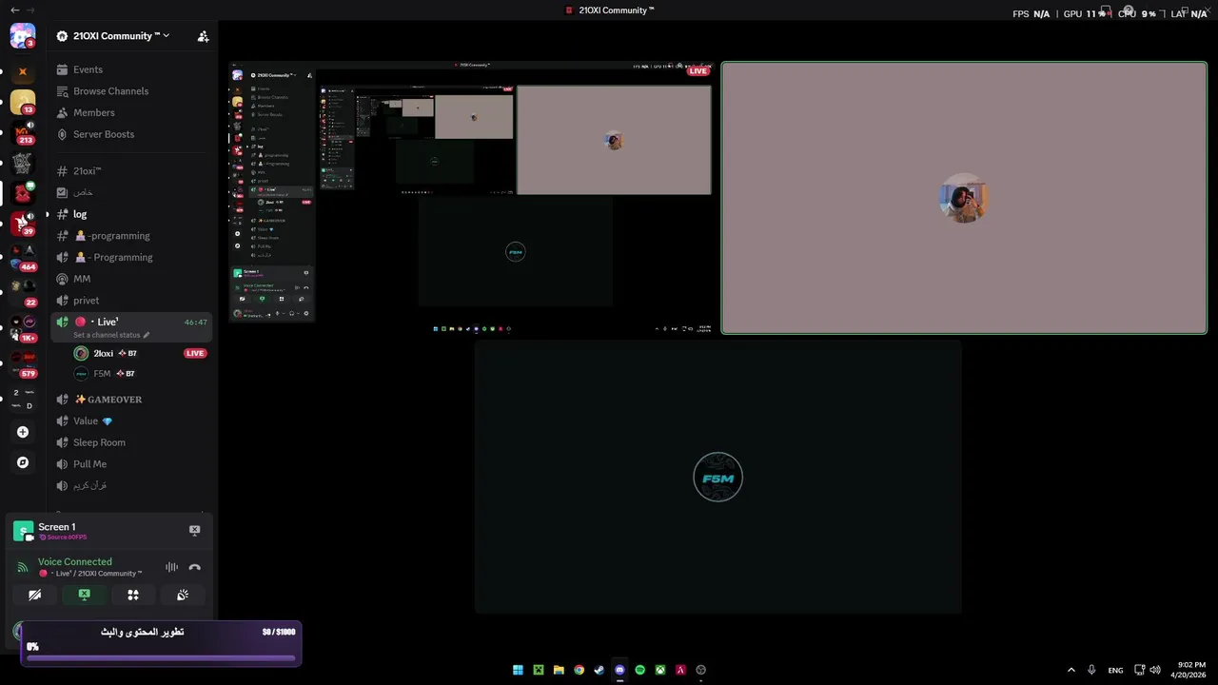Join the GAMEOVER voice channel
The height and width of the screenshot is (685, 1218).
(x=131, y=400)
